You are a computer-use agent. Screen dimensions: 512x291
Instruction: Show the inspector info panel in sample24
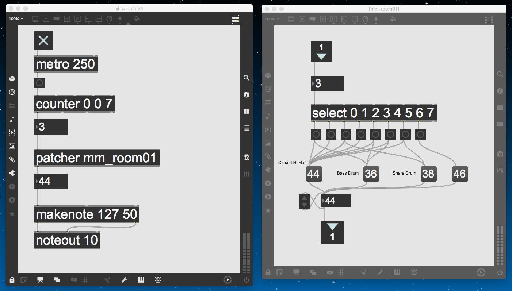point(247,94)
